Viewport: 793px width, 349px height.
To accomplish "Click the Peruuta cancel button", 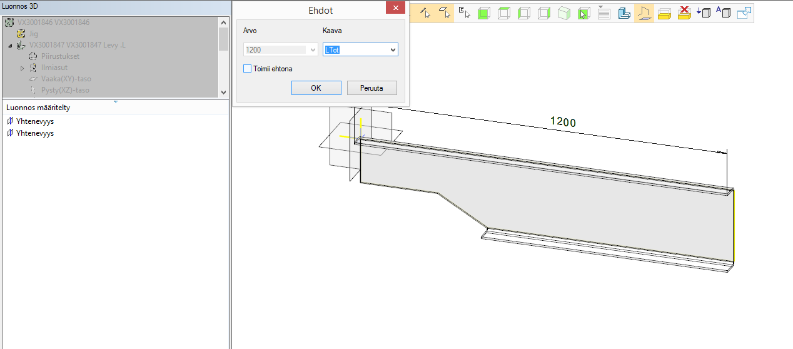I will coord(371,88).
